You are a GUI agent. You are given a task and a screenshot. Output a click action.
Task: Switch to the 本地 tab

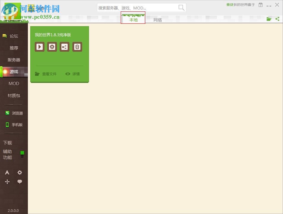click(x=133, y=20)
